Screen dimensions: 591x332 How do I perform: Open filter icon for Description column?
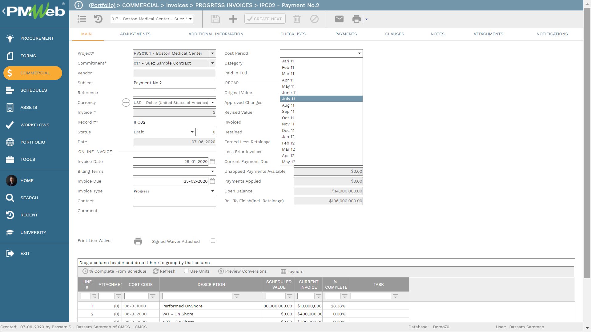tap(236, 296)
